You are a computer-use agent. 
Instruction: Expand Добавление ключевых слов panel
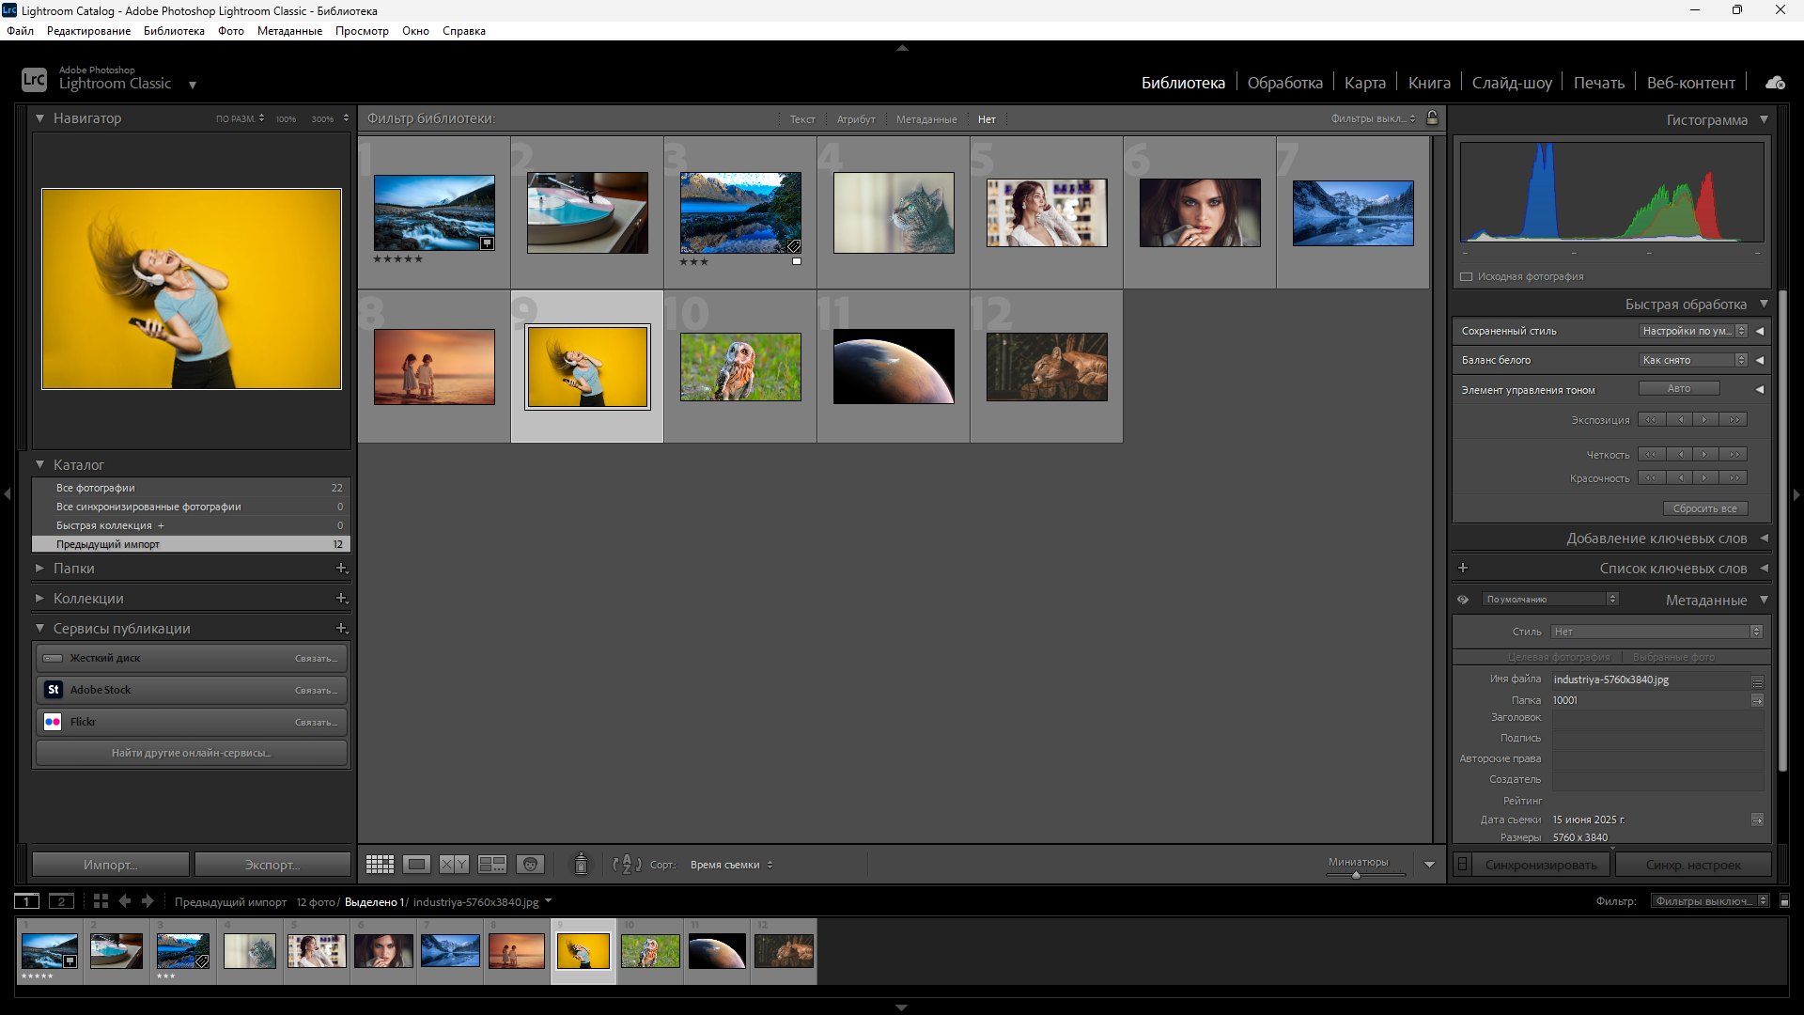[1764, 539]
